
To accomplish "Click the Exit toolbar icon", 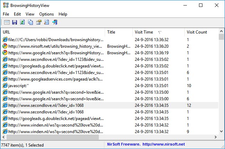I will pos(55,22).
